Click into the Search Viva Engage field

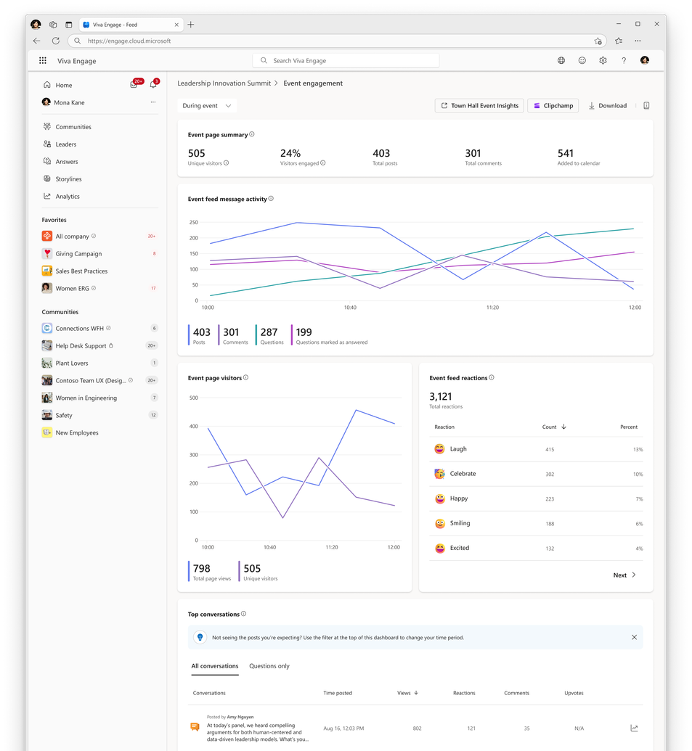point(346,61)
